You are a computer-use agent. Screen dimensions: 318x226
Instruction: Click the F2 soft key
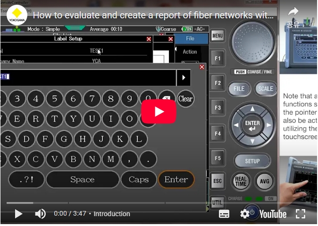click(218, 83)
